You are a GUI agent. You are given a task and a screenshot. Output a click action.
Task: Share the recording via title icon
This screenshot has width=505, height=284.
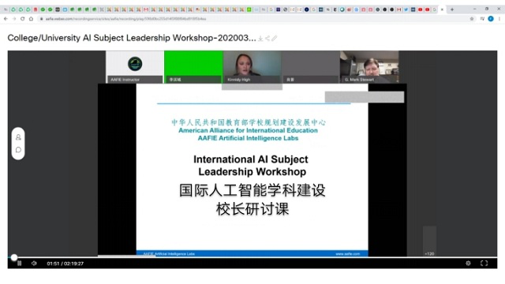point(267,39)
